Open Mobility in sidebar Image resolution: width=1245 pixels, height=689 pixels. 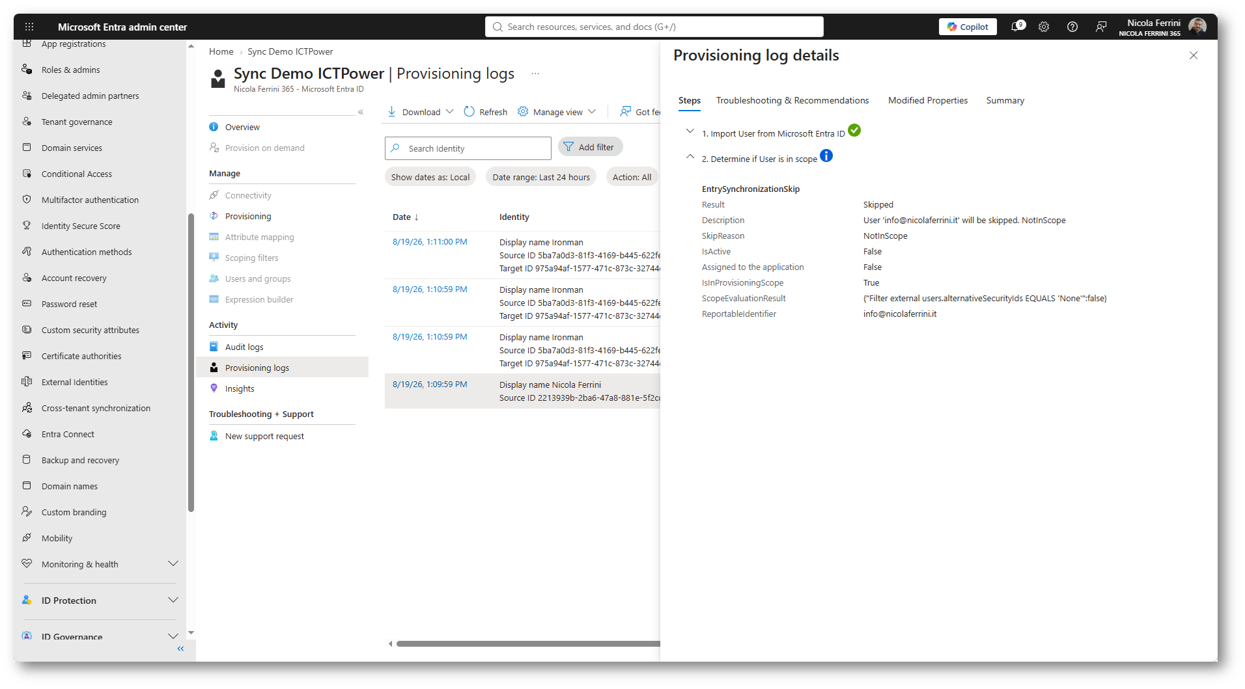pos(57,538)
